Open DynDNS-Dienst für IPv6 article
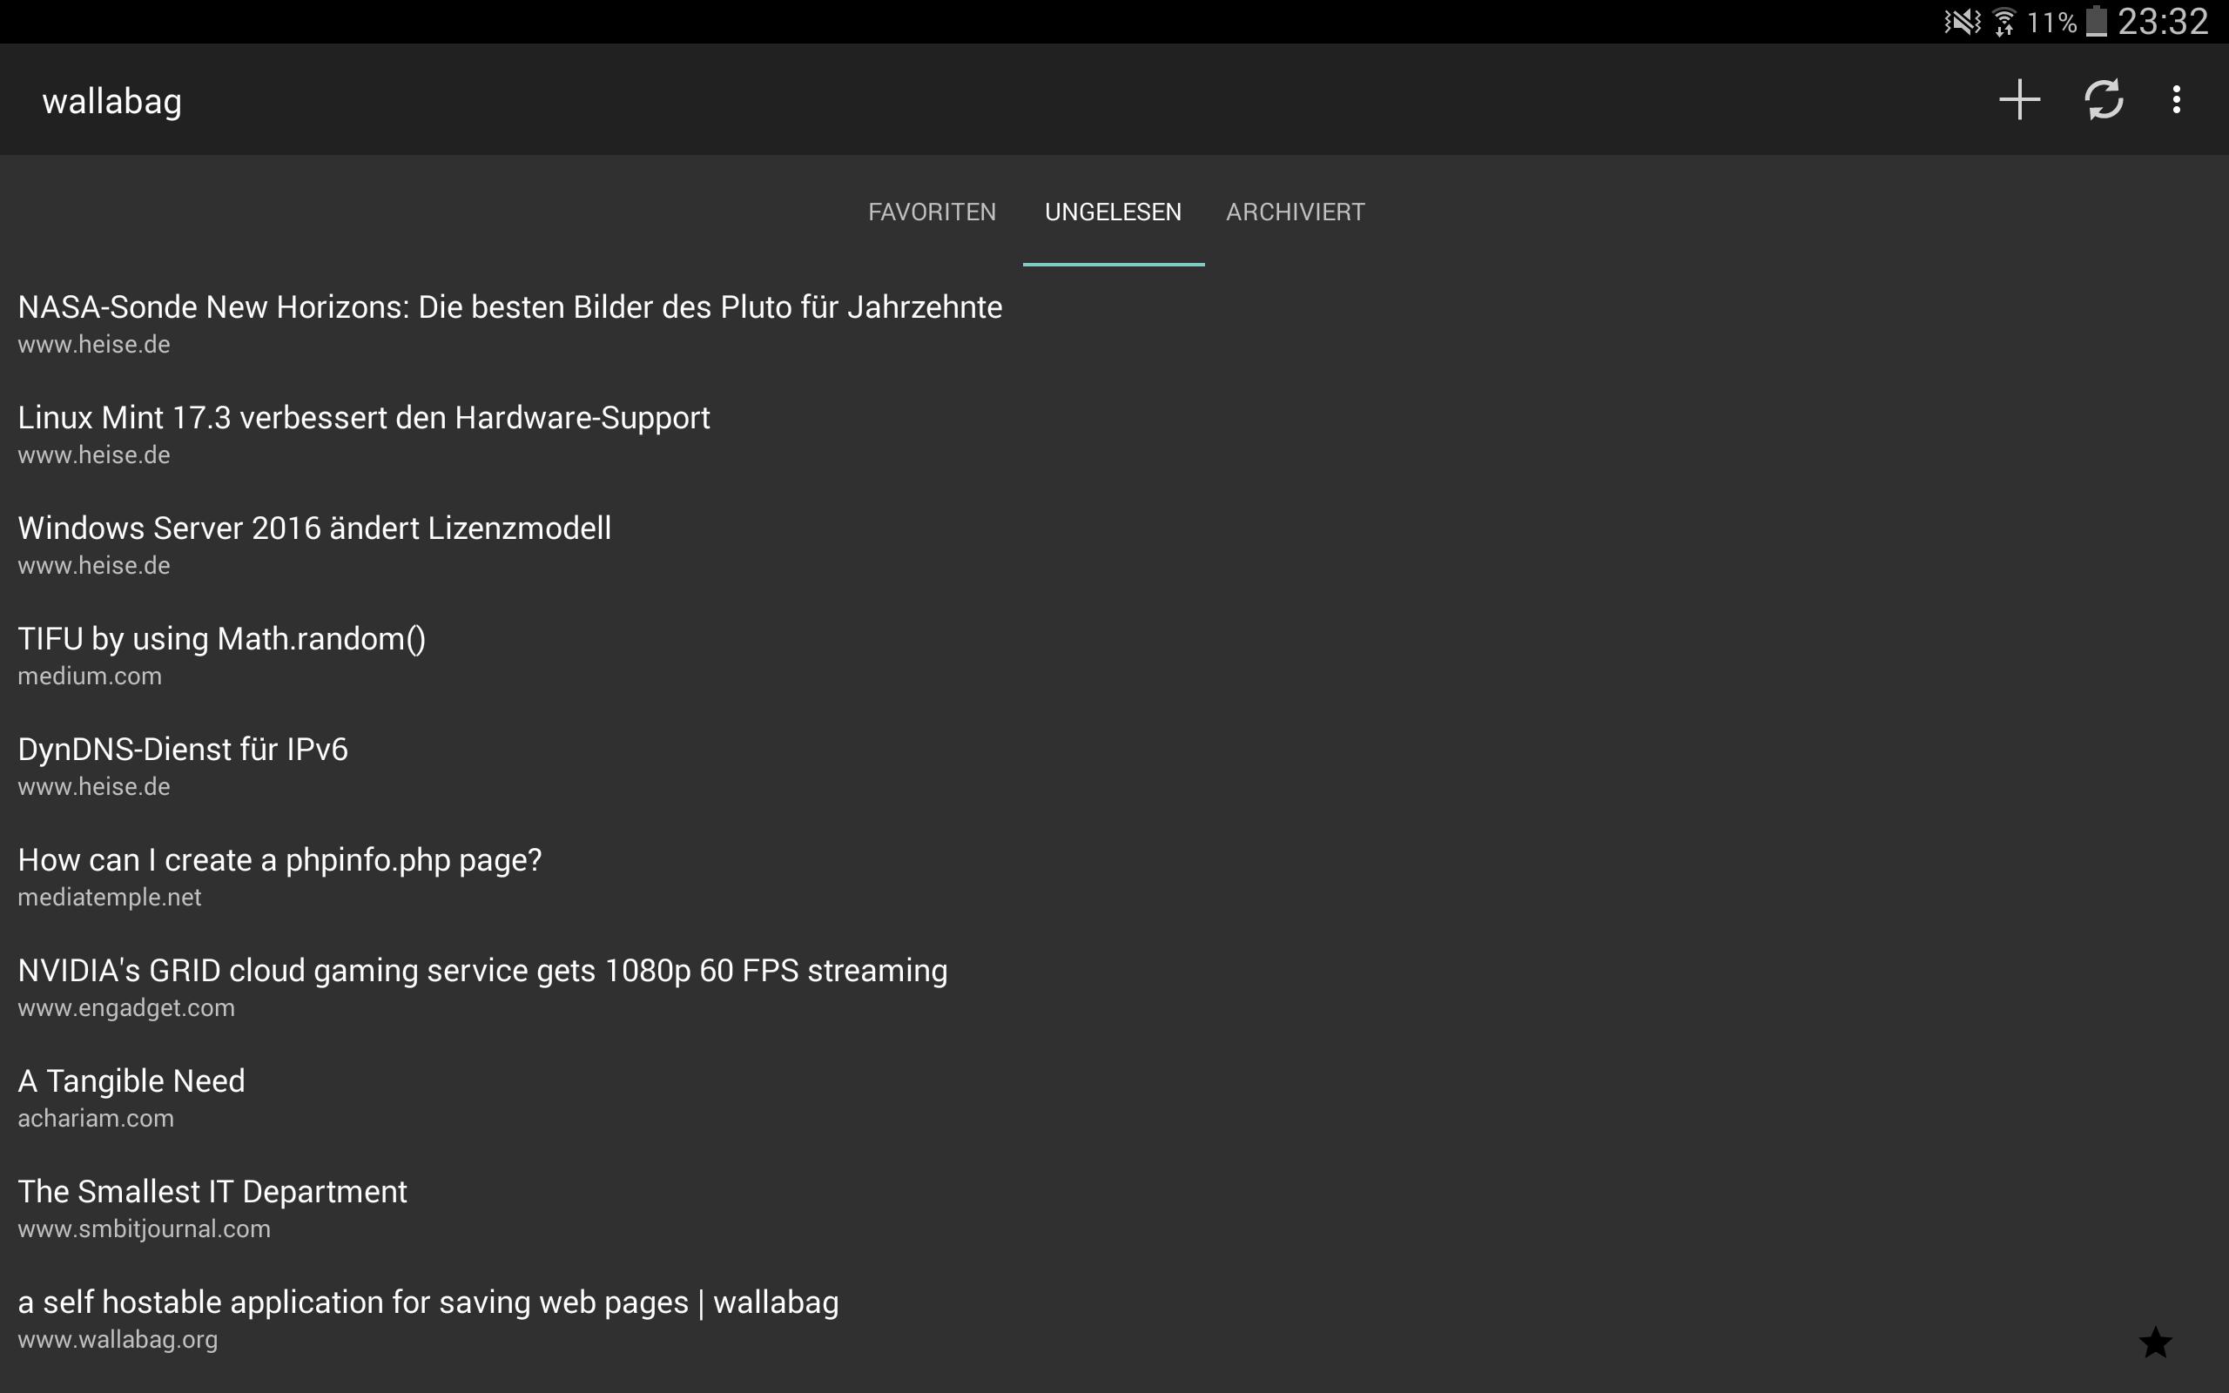2229x1393 pixels. tap(1114, 765)
